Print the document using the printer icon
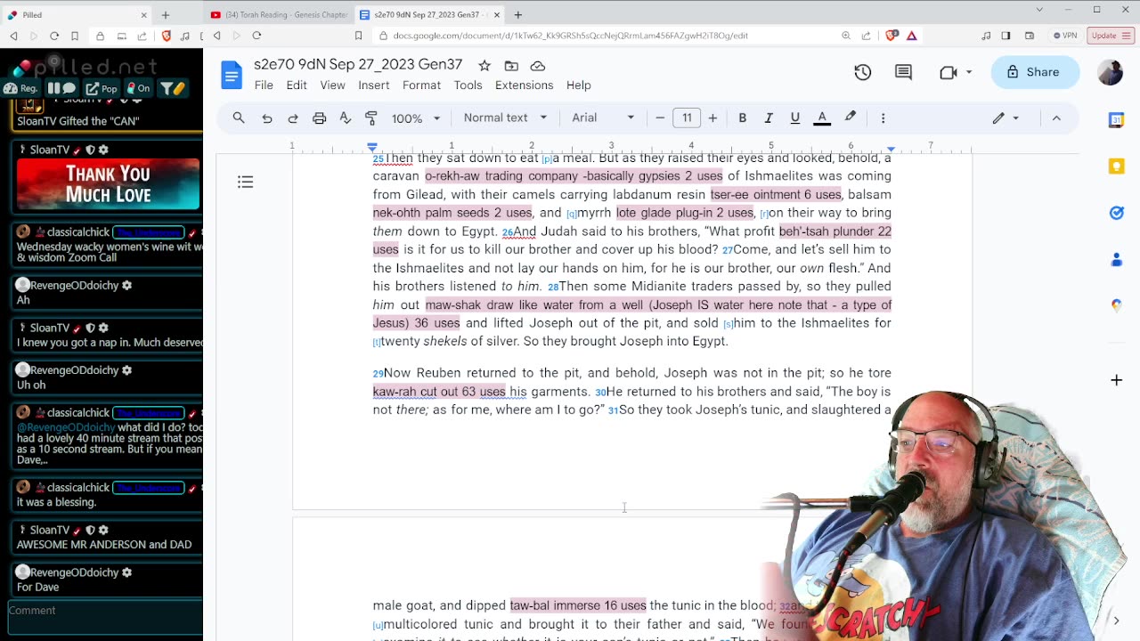The image size is (1140, 641). [319, 118]
